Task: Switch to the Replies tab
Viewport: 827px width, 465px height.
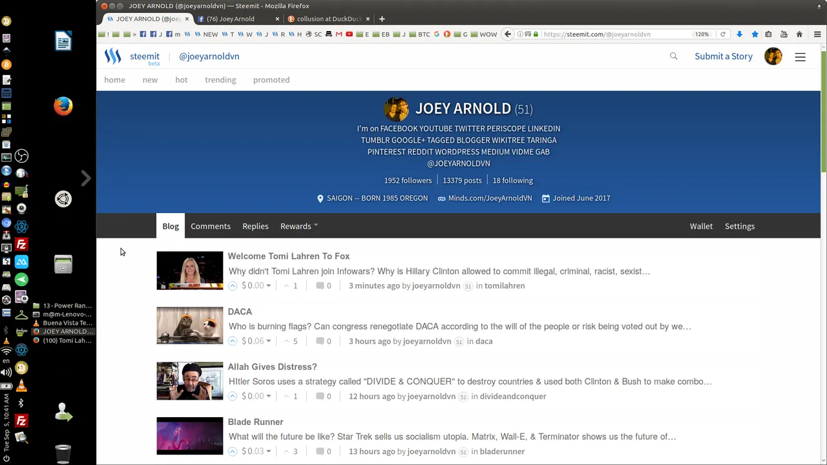Action: coord(255,226)
